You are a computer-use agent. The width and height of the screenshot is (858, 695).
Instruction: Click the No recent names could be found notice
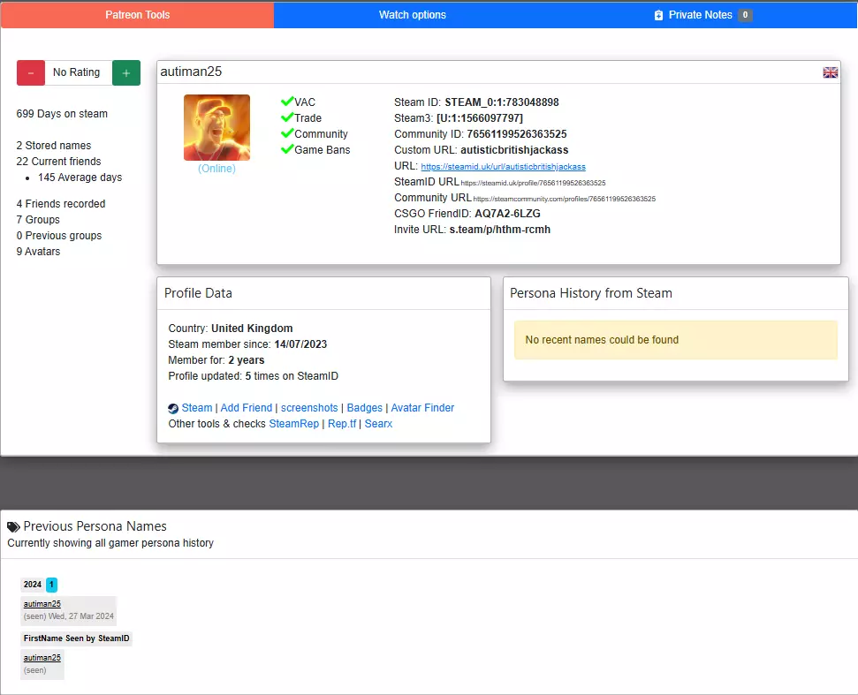tap(676, 340)
